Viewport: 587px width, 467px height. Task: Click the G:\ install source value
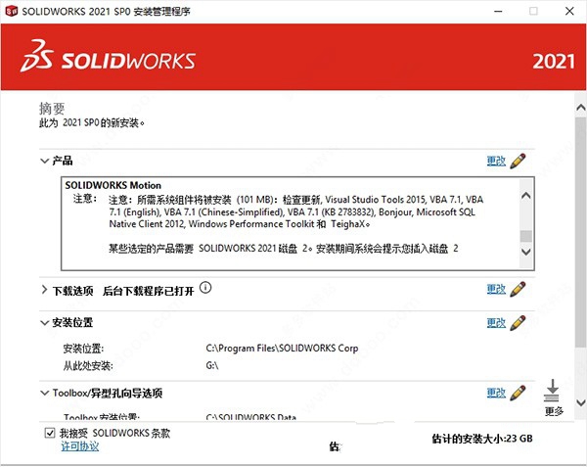[212, 365]
